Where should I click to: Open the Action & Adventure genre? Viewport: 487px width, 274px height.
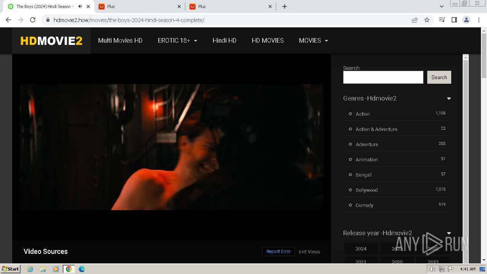(377, 129)
